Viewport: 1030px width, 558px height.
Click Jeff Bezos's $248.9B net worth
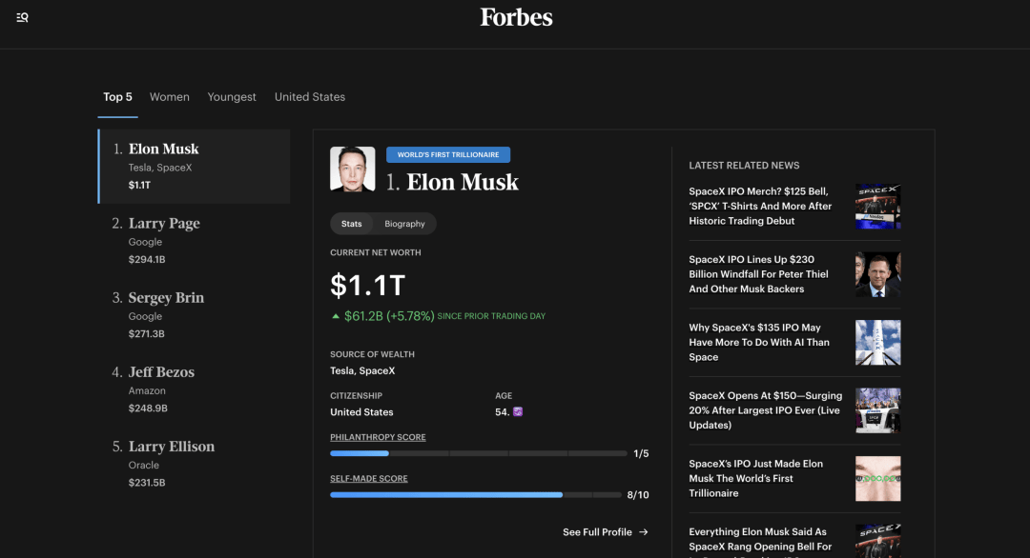pos(148,408)
